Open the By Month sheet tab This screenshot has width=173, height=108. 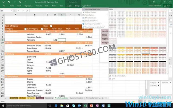[31, 98]
